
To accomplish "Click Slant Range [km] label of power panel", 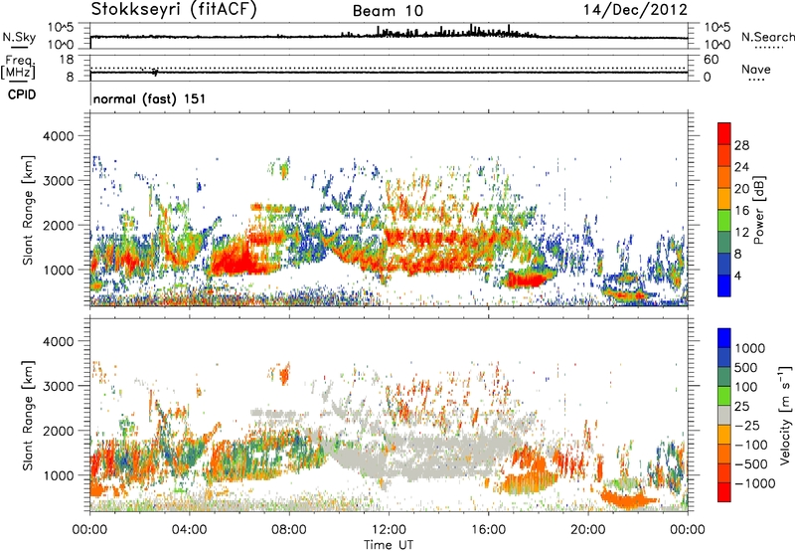I will pyautogui.click(x=28, y=210).
